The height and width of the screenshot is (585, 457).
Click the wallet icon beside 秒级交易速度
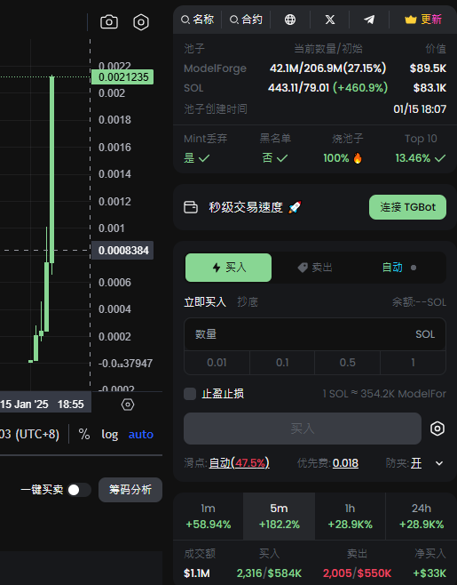point(191,207)
